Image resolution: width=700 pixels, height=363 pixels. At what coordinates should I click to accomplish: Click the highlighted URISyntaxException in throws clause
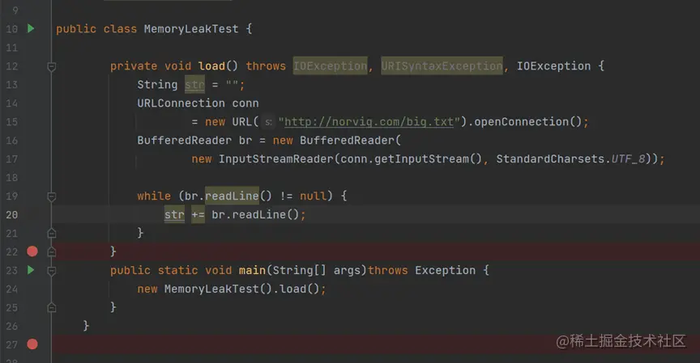click(x=442, y=66)
